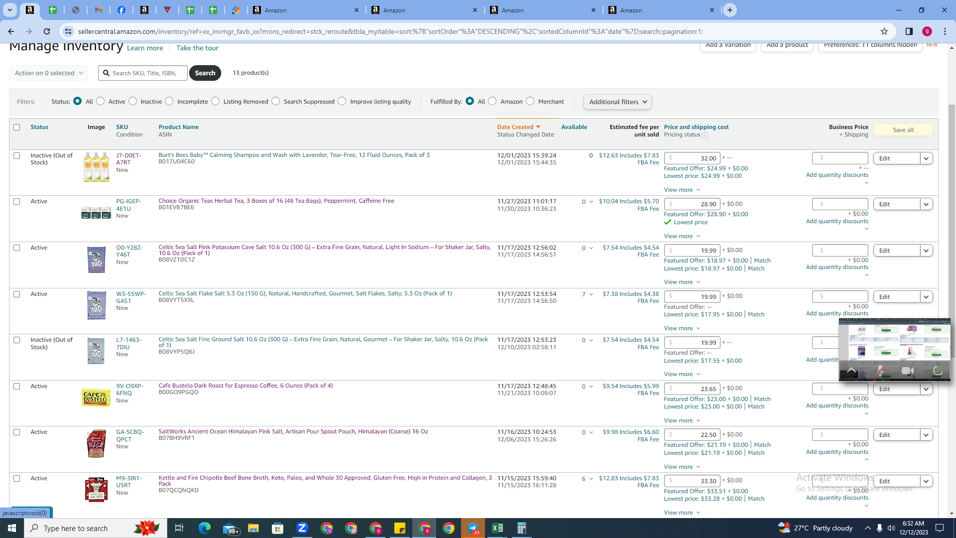Click the Windows taskbar search box
The image size is (956, 538).
96,528
